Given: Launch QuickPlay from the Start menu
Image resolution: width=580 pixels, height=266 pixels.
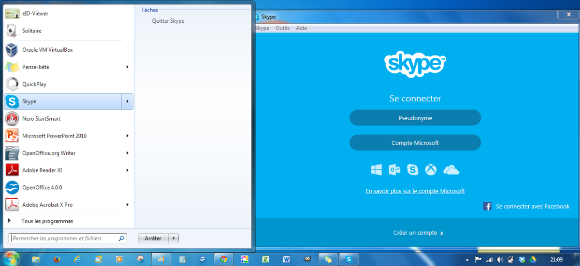Looking at the screenshot, I should [68, 84].
